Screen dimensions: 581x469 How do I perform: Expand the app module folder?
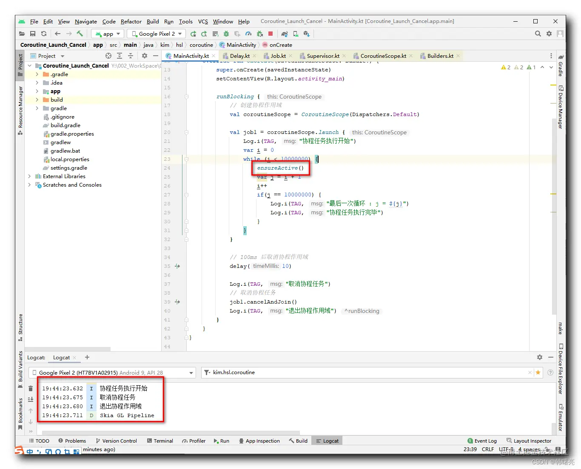(37, 91)
